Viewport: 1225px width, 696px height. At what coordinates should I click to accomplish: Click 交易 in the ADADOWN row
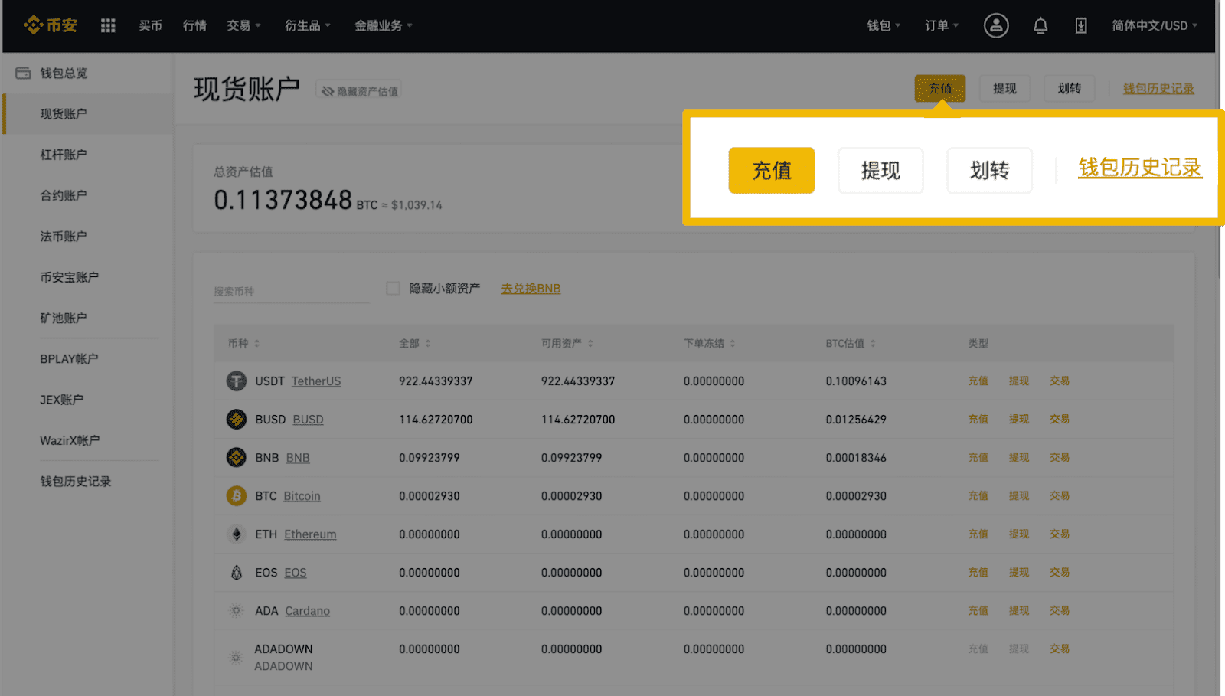click(x=1059, y=649)
